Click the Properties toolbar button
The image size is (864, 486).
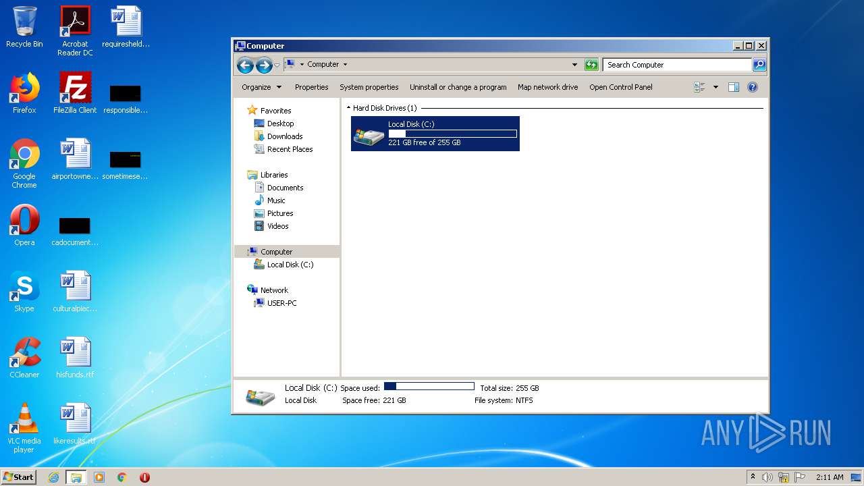(311, 87)
